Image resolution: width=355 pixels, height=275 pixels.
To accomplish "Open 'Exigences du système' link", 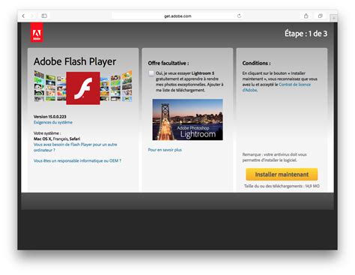I will click(x=53, y=122).
